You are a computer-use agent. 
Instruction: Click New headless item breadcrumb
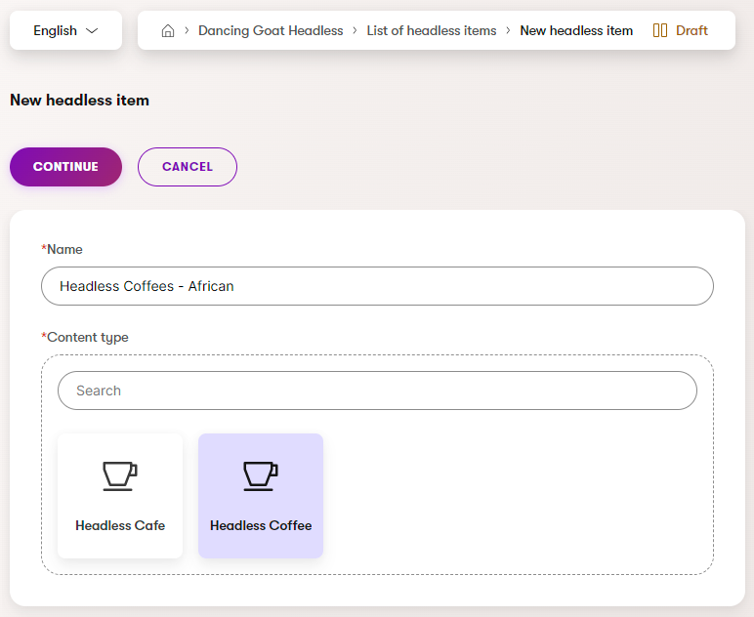[576, 30]
